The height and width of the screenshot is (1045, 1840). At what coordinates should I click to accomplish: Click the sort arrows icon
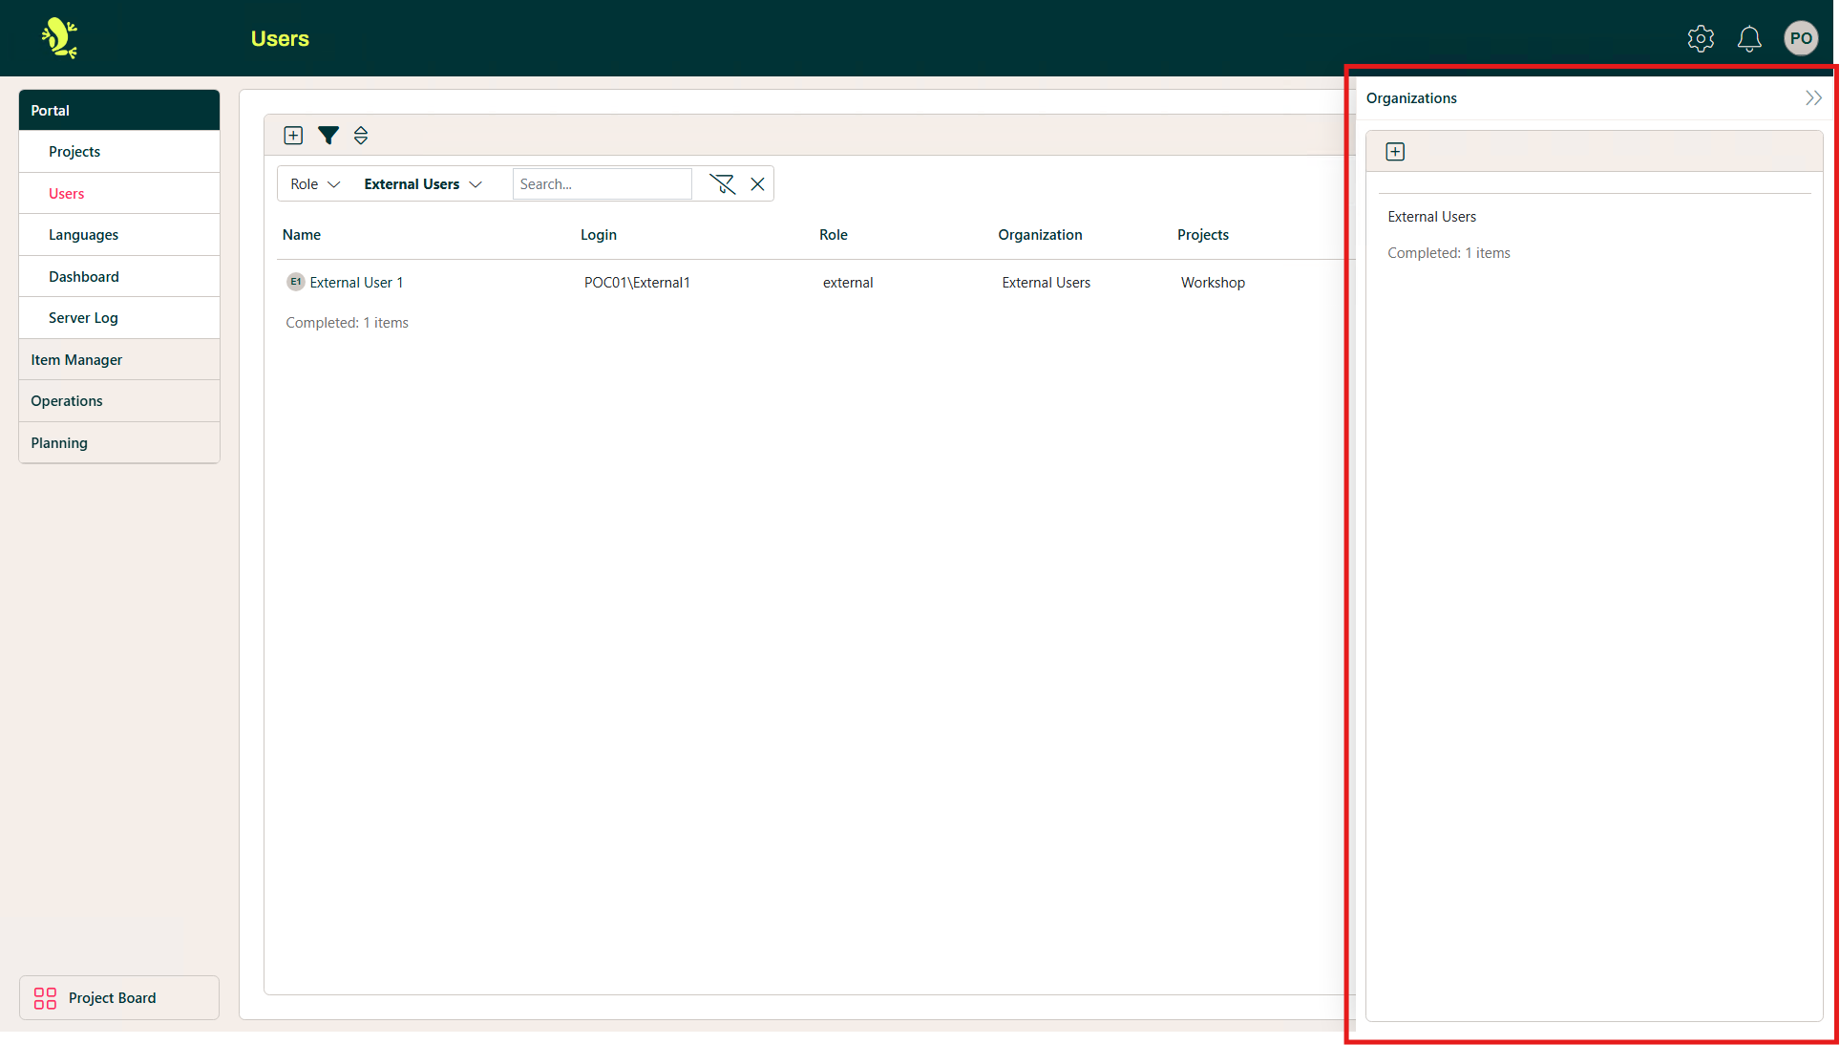pyautogui.click(x=361, y=136)
